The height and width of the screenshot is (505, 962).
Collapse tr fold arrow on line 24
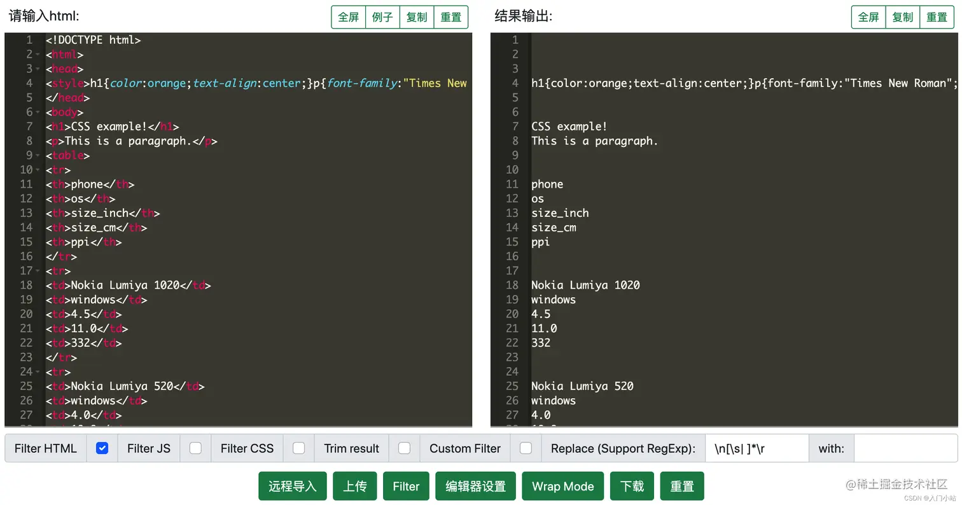(38, 371)
